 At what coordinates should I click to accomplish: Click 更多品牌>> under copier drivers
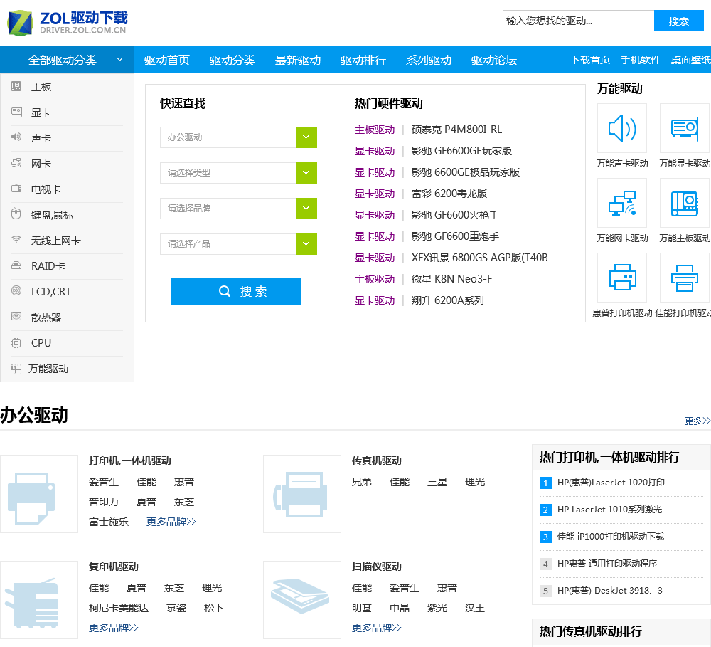[x=113, y=628]
